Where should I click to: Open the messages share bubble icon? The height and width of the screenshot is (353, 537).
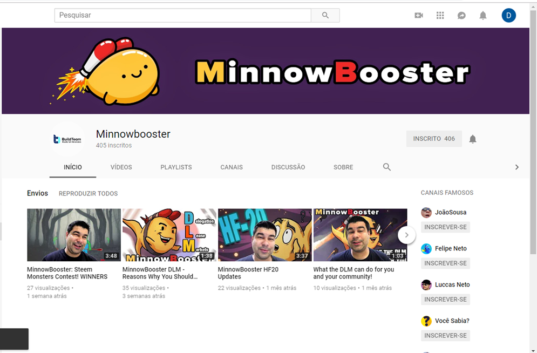pos(461,16)
